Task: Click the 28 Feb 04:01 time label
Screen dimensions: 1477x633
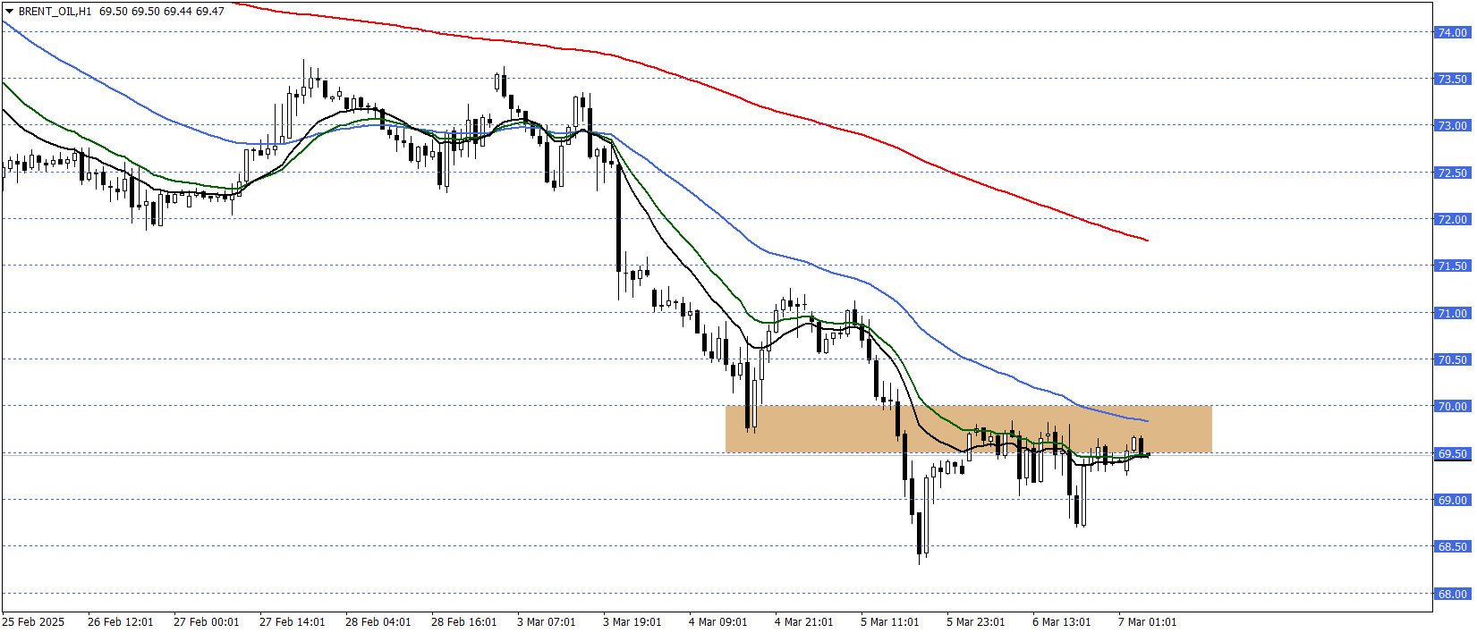Action: (378, 621)
